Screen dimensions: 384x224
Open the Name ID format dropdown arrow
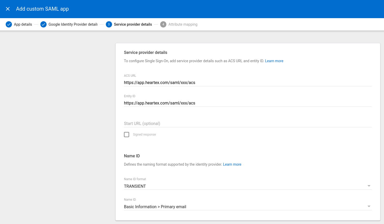pos(369,186)
